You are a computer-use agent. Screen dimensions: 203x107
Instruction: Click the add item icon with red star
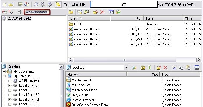5,12
